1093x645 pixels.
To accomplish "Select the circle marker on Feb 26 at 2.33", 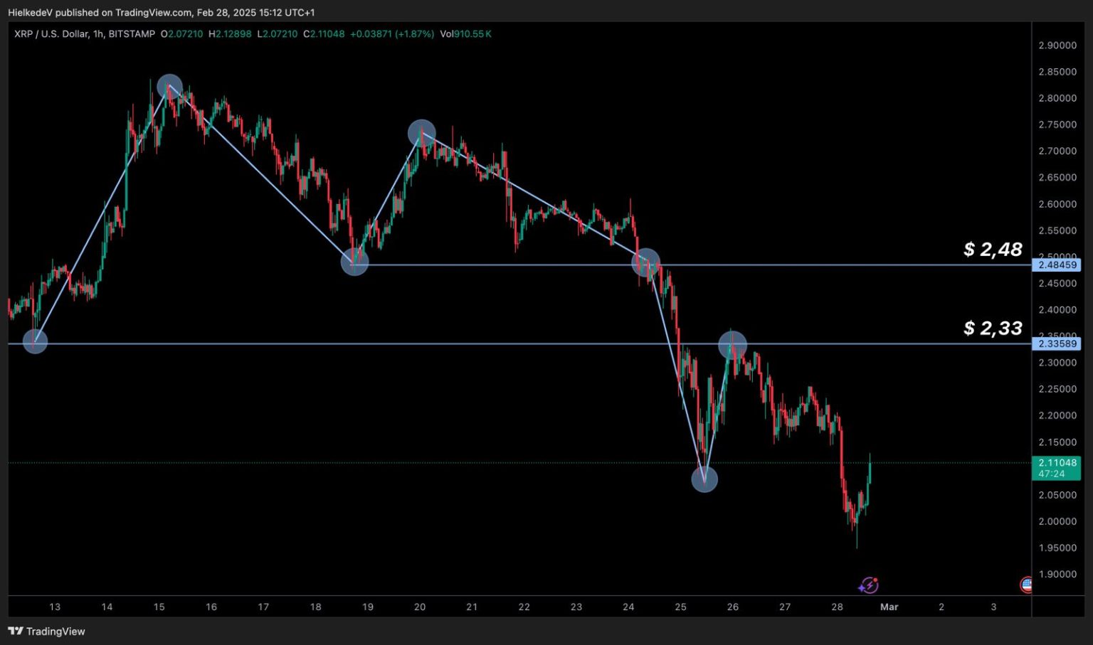I will pyautogui.click(x=732, y=345).
